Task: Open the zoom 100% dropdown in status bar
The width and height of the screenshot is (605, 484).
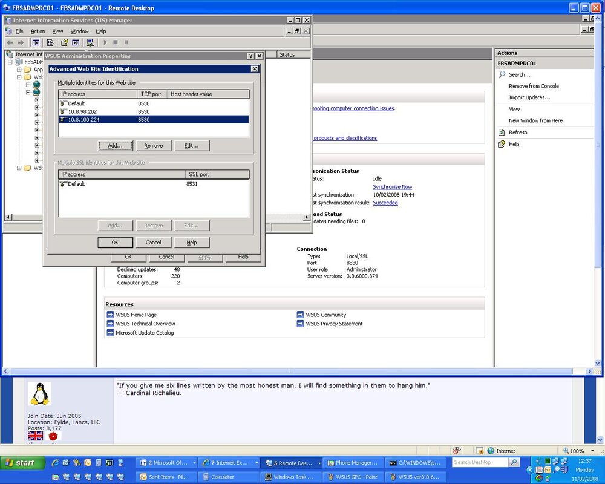Action: [x=592, y=450]
